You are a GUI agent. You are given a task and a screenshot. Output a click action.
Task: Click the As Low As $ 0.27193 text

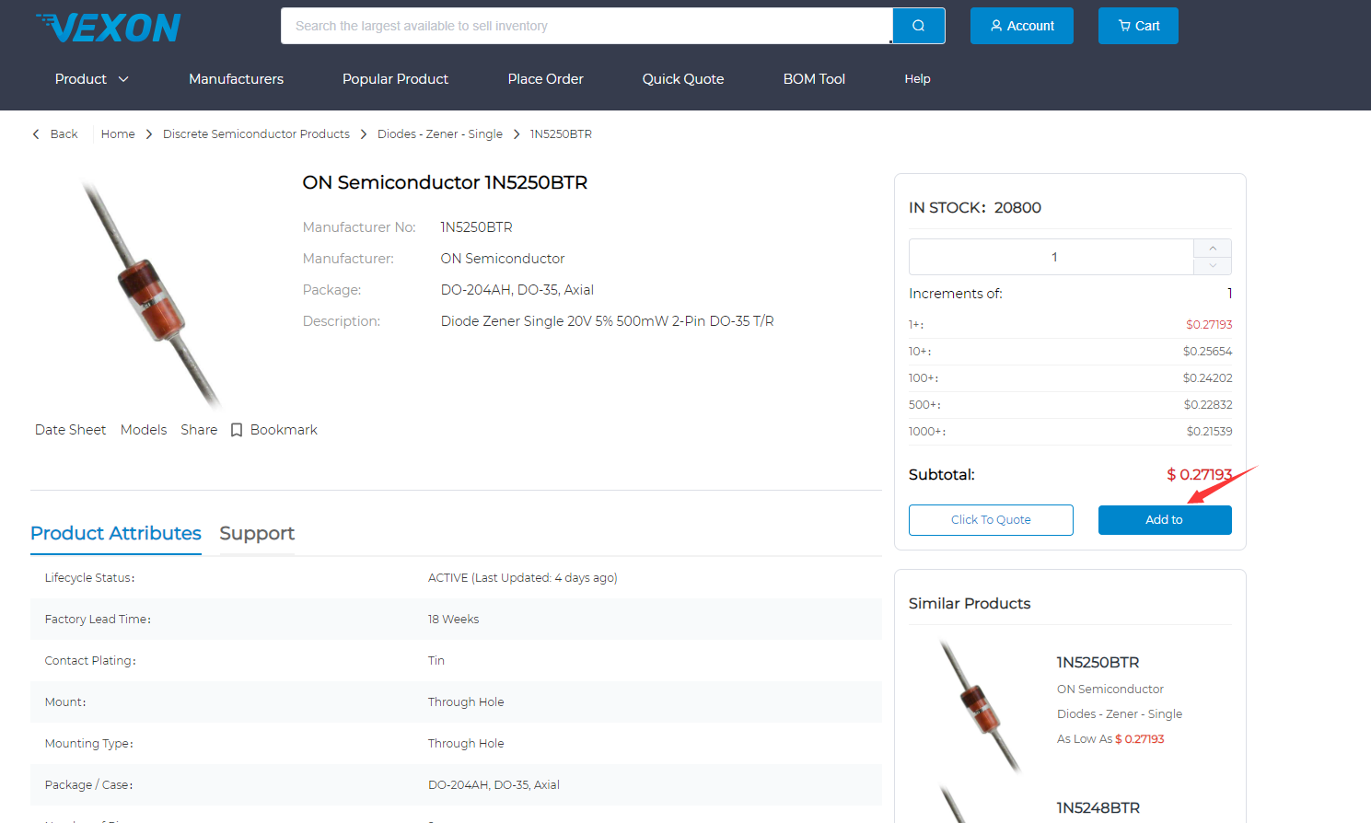[x=1110, y=739]
